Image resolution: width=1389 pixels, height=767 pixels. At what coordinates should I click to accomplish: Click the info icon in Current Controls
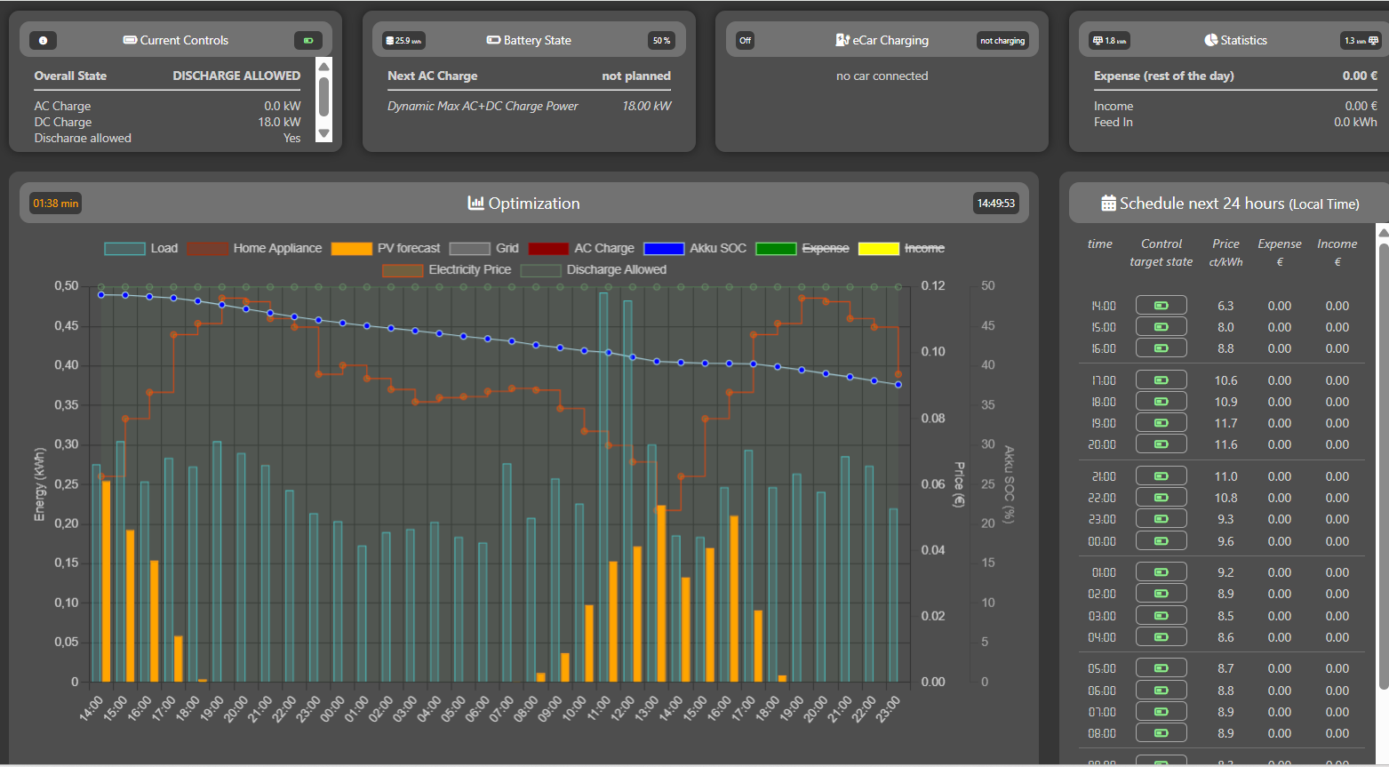point(43,41)
